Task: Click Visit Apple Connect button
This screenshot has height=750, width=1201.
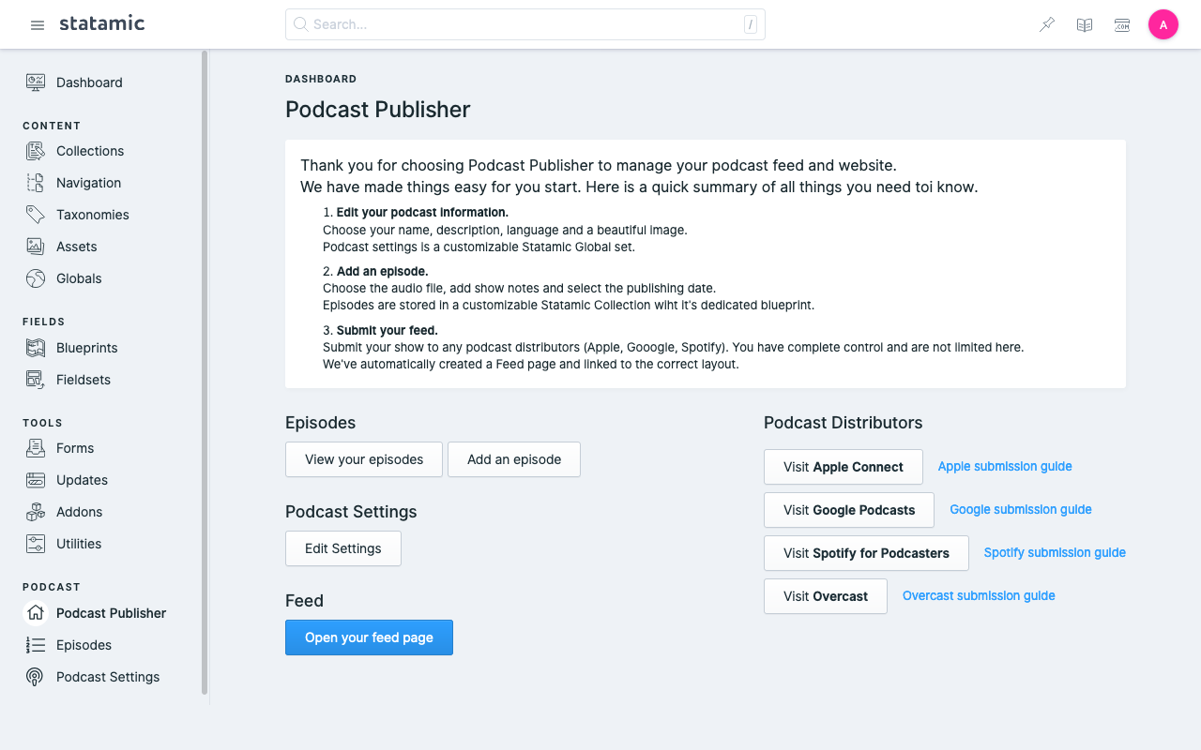Action: click(x=843, y=467)
